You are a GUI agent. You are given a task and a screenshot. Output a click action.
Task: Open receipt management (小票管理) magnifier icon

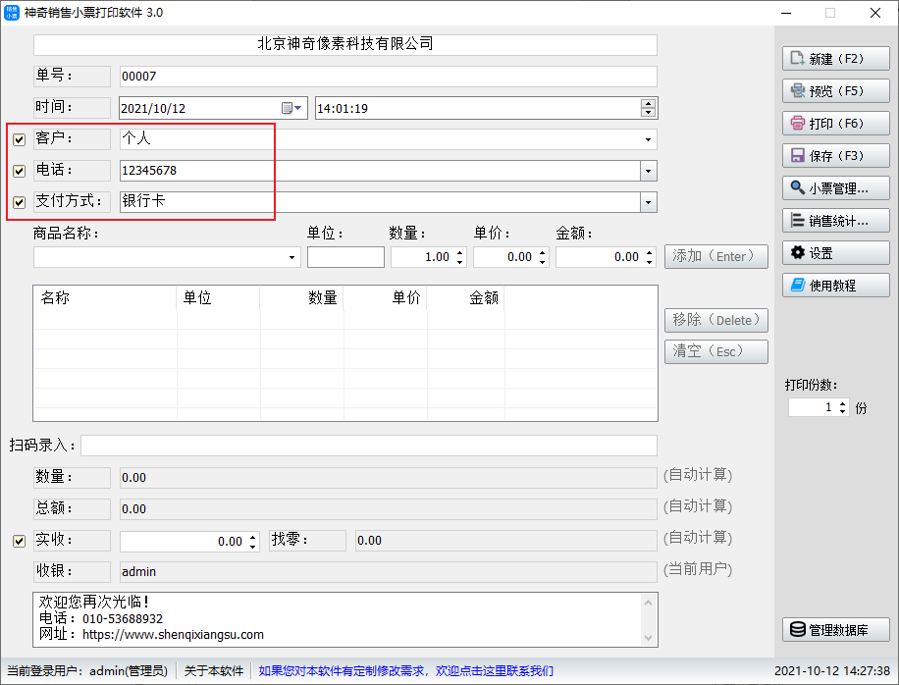797,188
